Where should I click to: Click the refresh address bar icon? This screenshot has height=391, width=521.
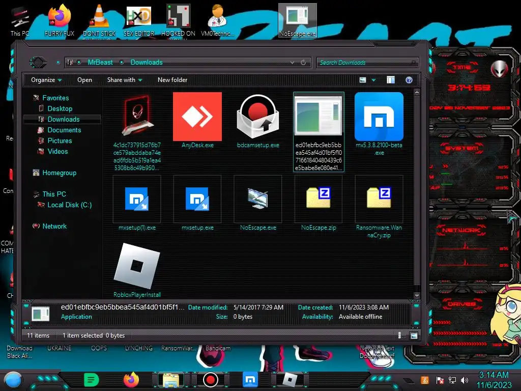click(303, 62)
